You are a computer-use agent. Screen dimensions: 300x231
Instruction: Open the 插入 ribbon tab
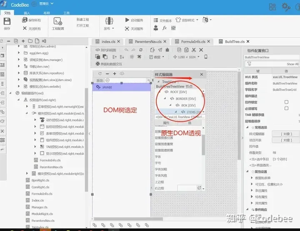27,13
